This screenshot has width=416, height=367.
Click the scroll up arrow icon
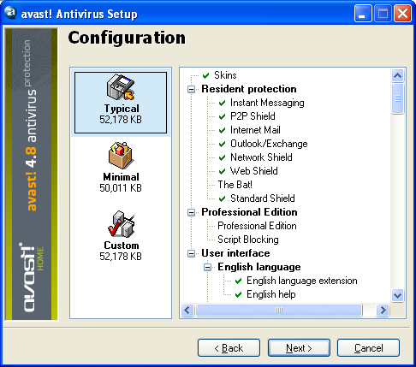397,75
